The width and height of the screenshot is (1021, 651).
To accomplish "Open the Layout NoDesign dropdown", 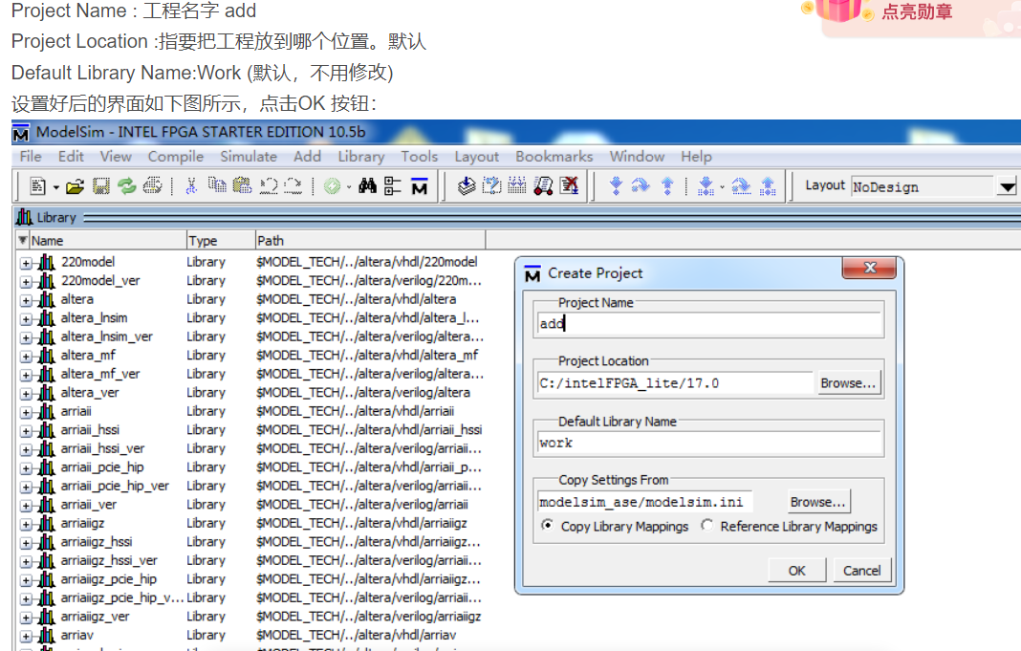I will [x=1007, y=187].
